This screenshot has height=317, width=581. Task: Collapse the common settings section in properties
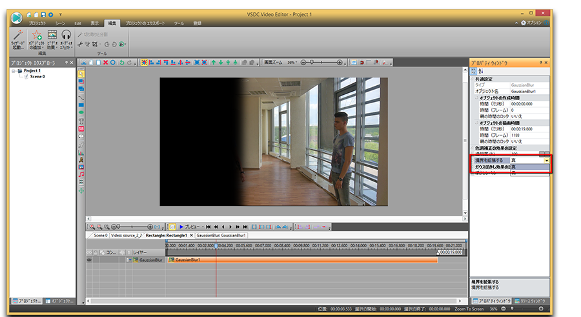(473, 79)
